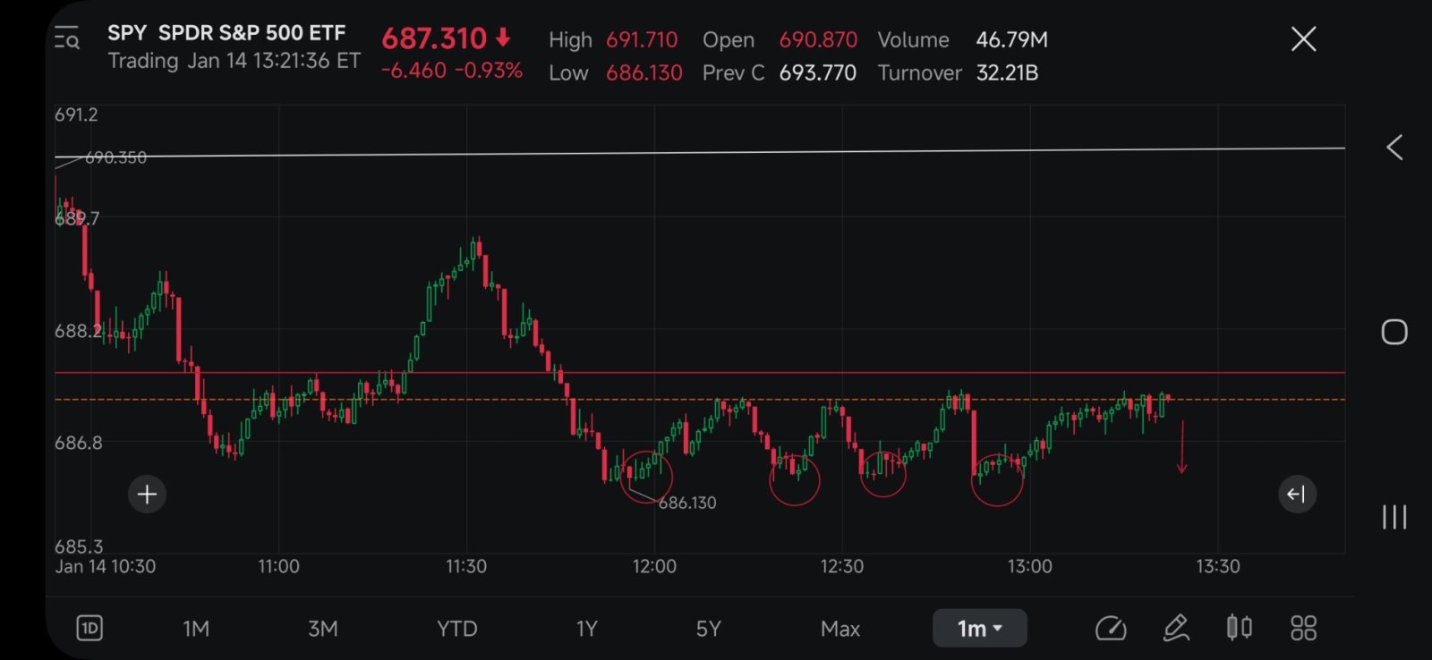Viewport: 1432px width, 660px height.
Task: Open Android recent apps button
Action: tap(1394, 517)
